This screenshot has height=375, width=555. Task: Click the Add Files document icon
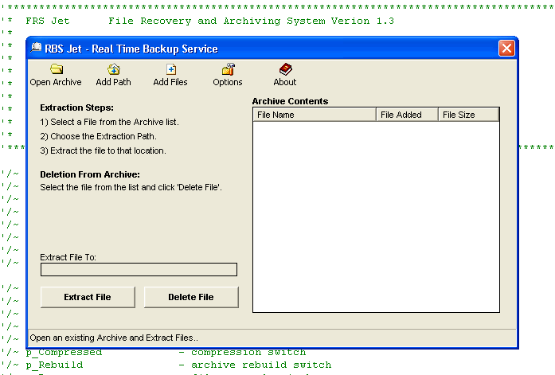170,70
